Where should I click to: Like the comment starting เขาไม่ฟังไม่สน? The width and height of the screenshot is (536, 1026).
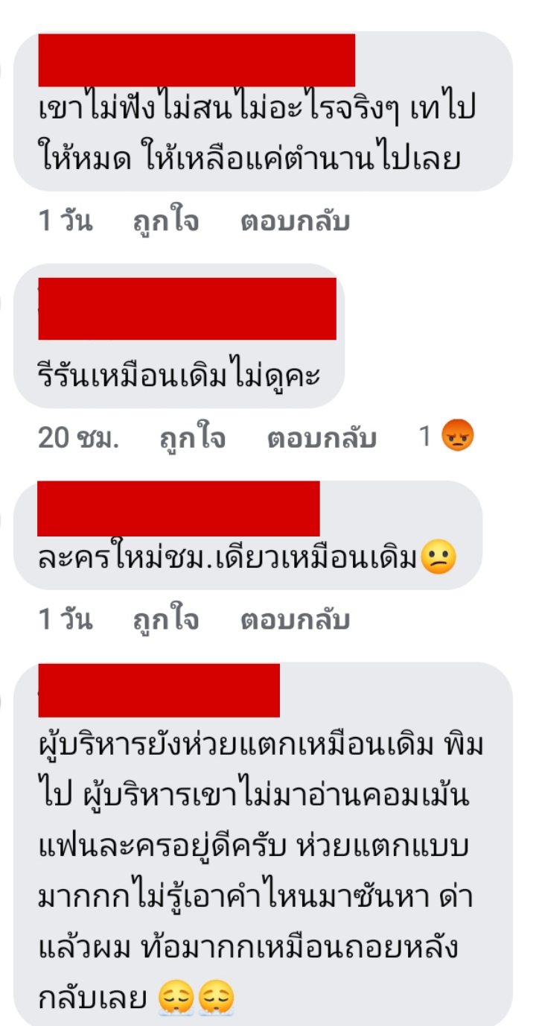166,222
